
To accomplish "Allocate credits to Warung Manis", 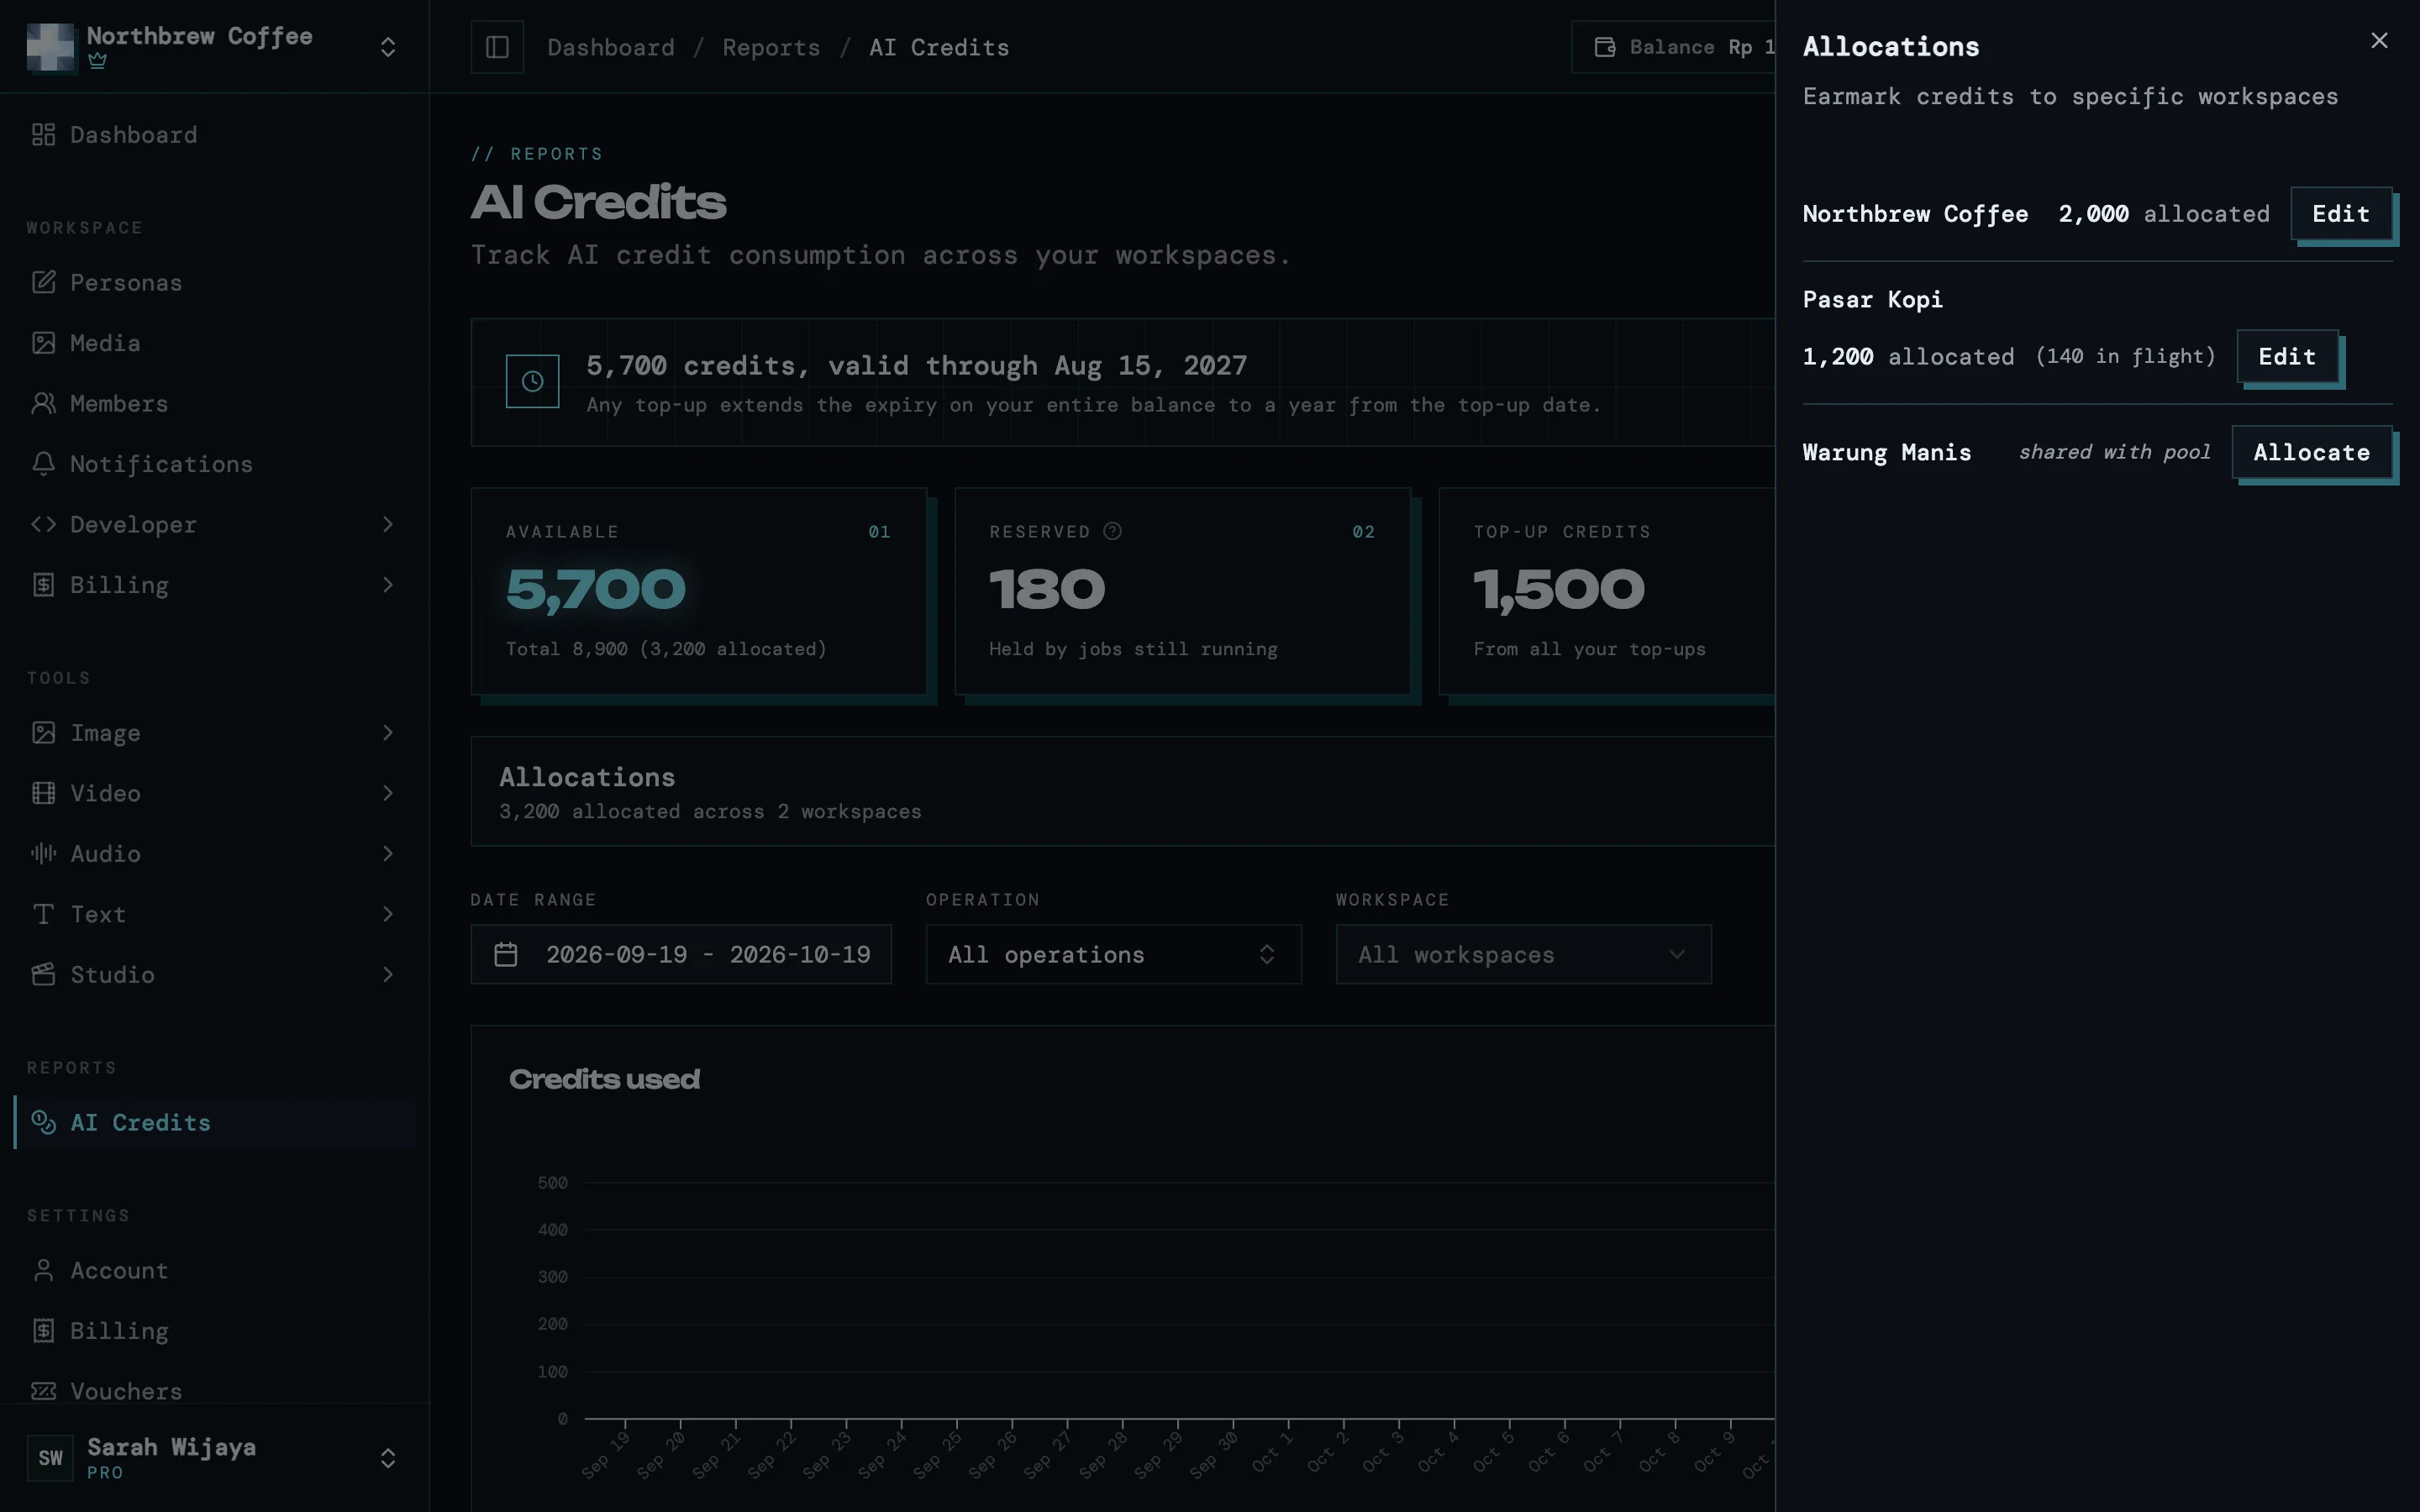I will point(2311,453).
